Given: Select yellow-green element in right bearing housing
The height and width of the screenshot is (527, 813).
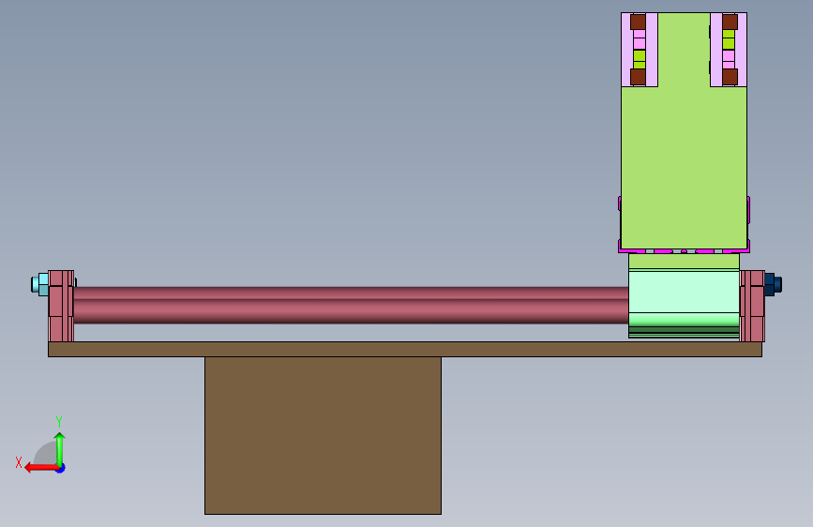Looking at the screenshot, I should click(x=729, y=39).
